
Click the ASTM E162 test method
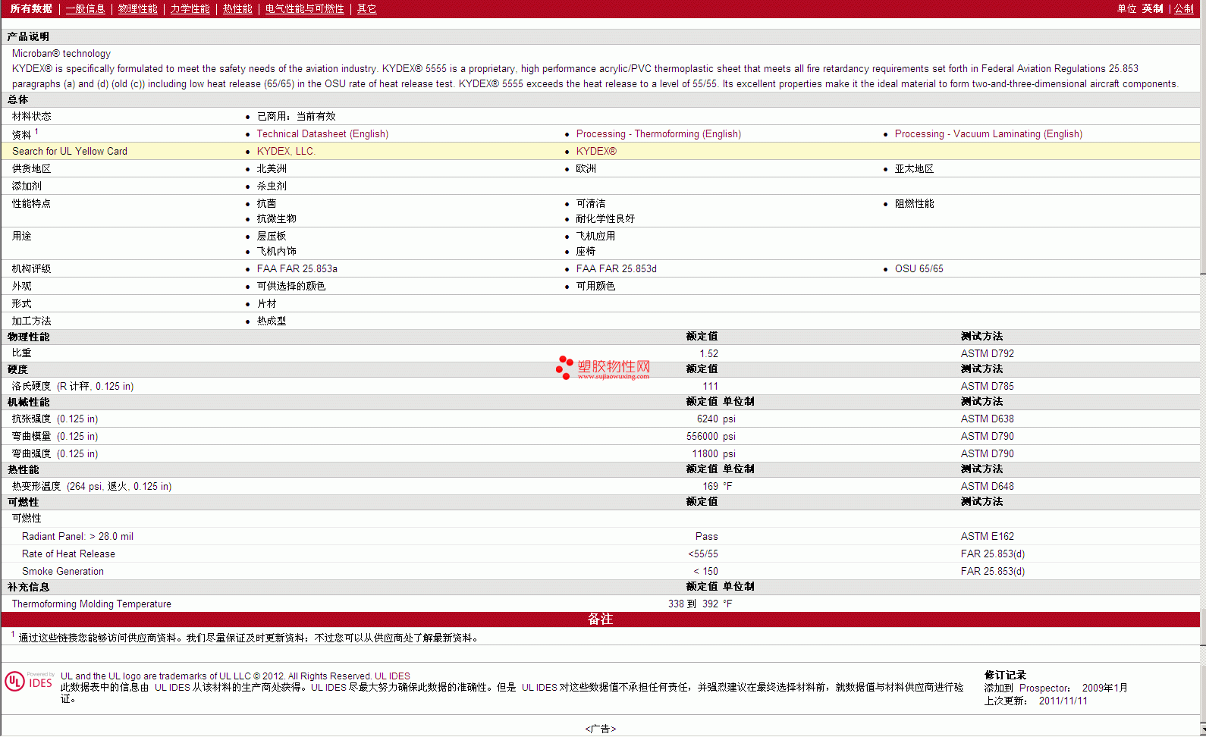point(987,536)
